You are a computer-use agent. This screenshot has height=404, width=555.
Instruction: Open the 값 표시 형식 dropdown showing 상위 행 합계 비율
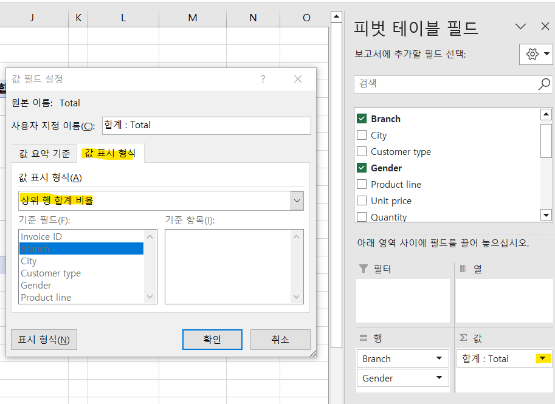tap(297, 200)
